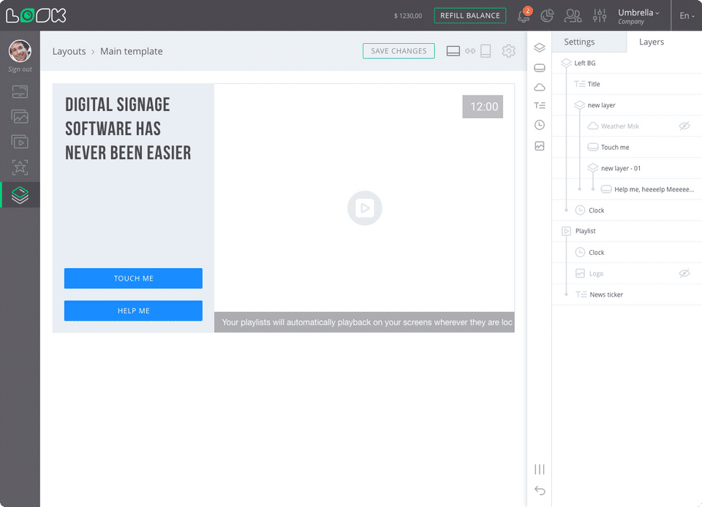Select the Digital Signage headline text

128,129
